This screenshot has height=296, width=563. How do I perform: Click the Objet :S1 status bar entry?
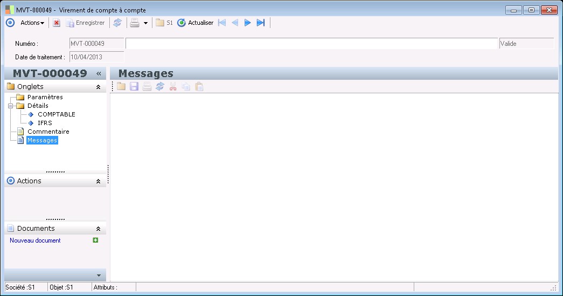coord(69,287)
